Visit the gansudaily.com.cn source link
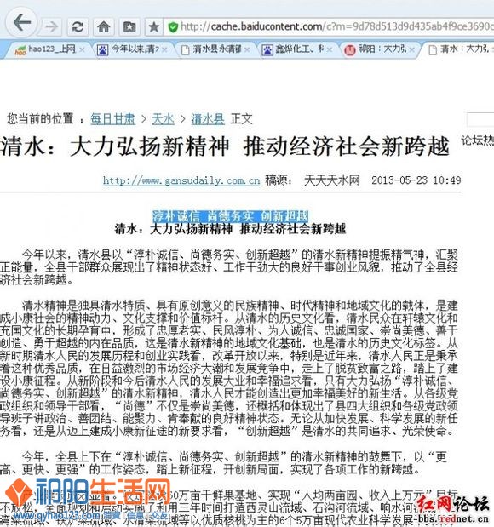Screen dimensions: 494x527 tap(181, 180)
